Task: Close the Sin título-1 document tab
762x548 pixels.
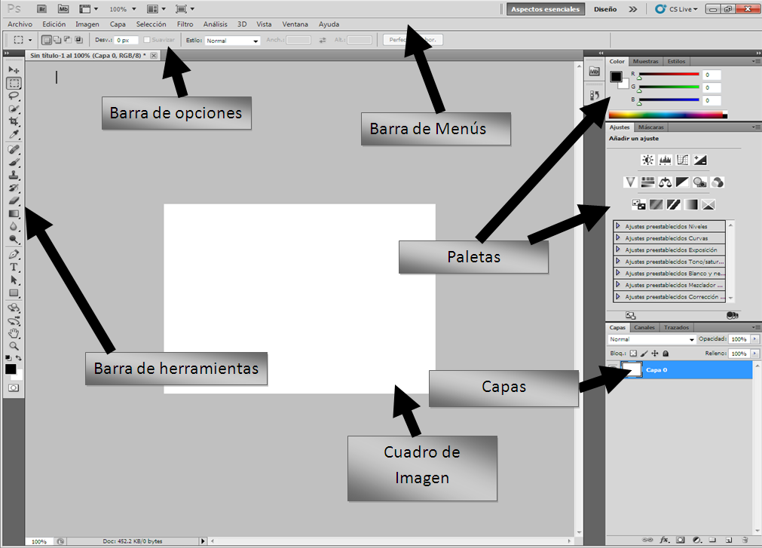Action: tap(154, 55)
